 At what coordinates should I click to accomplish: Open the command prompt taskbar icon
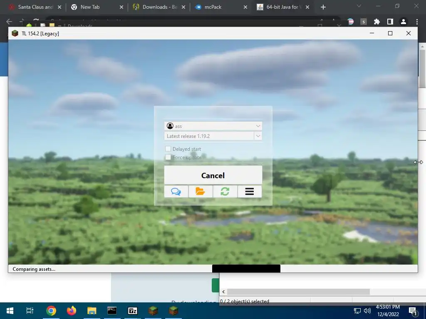point(112,311)
